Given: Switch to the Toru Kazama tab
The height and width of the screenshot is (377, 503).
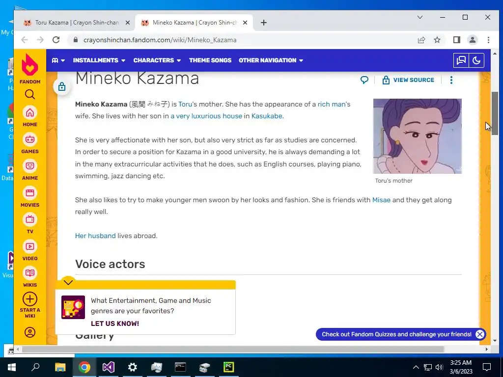Looking at the screenshot, I should pyautogui.click(x=75, y=23).
